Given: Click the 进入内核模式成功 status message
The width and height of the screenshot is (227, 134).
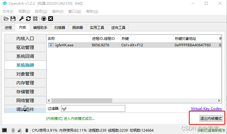Looking at the screenshot, I should (x=70, y=119).
